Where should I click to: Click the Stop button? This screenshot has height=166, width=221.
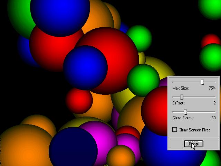point(193,144)
